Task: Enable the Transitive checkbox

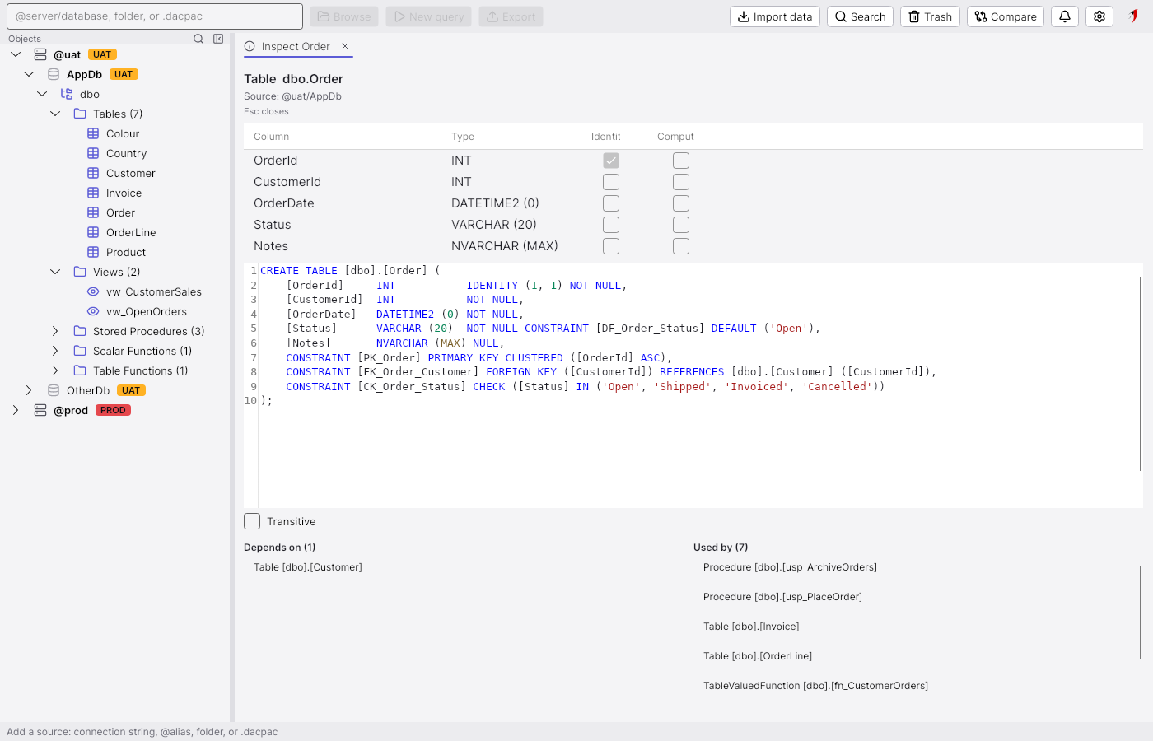Action: (252, 521)
